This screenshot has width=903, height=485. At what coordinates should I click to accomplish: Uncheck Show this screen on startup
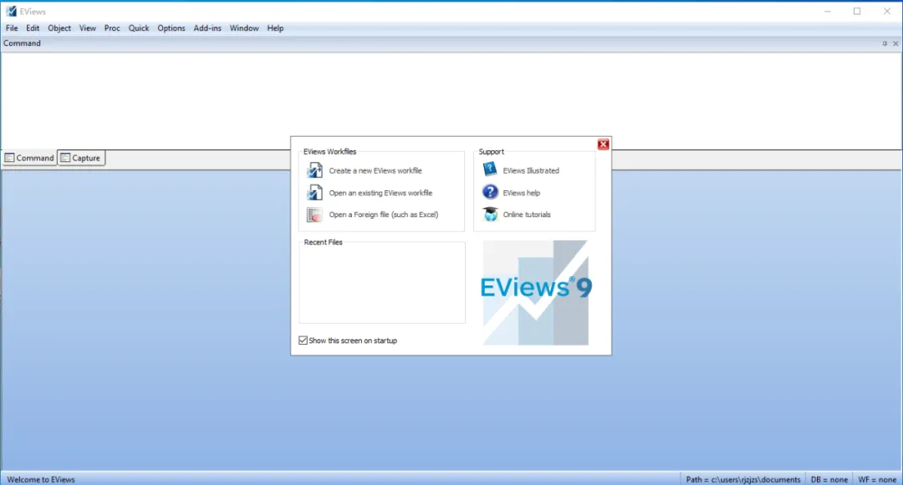(x=303, y=341)
